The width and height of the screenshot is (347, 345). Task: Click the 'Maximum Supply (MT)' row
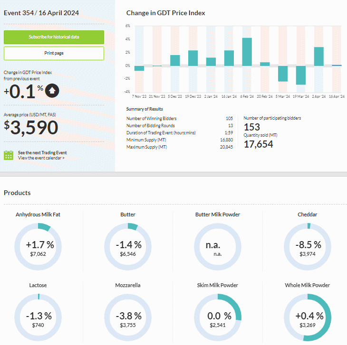point(180,147)
